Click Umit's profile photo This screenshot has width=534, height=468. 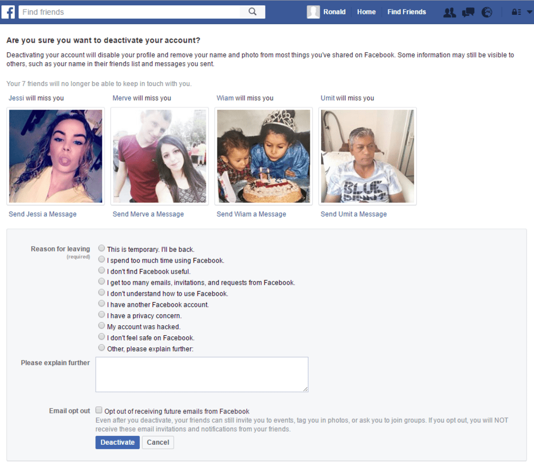click(x=367, y=156)
